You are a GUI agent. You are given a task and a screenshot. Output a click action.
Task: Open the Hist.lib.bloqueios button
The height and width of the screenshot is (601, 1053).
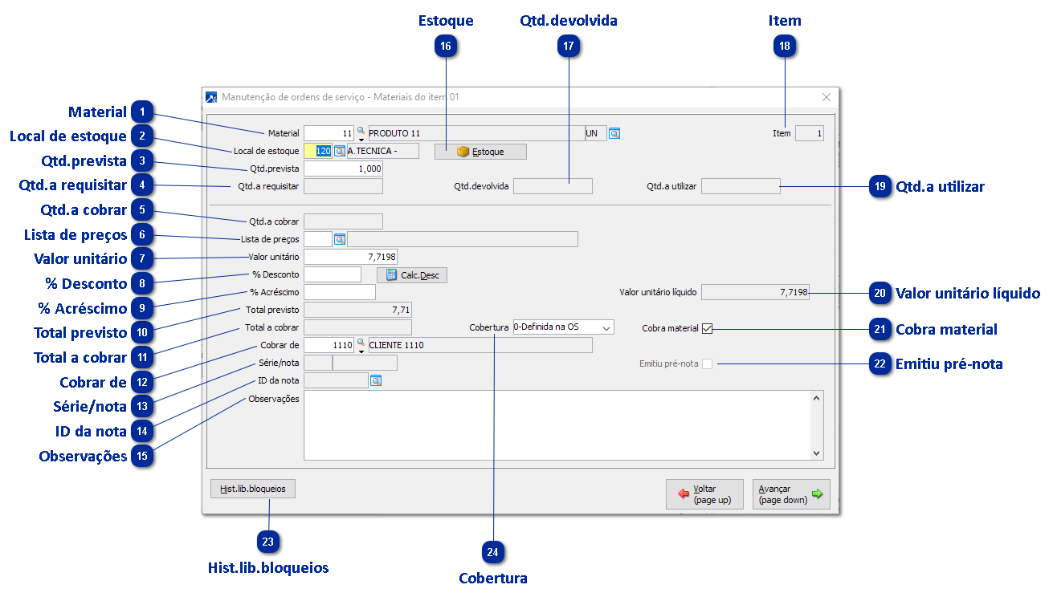click(x=253, y=488)
